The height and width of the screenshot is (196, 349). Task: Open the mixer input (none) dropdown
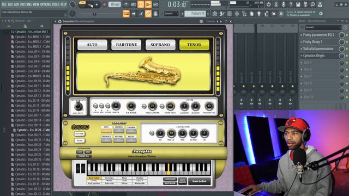(x=323, y=27)
